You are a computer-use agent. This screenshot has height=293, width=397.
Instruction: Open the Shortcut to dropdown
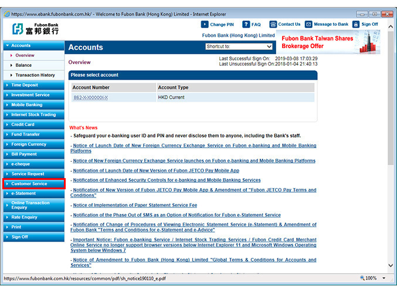pyautogui.click(x=239, y=46)
